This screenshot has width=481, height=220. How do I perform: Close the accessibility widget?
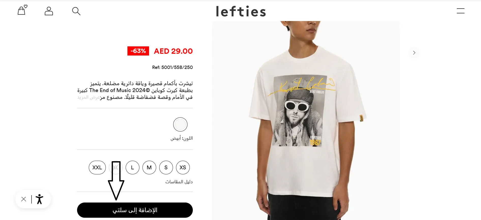click(24, 199)
